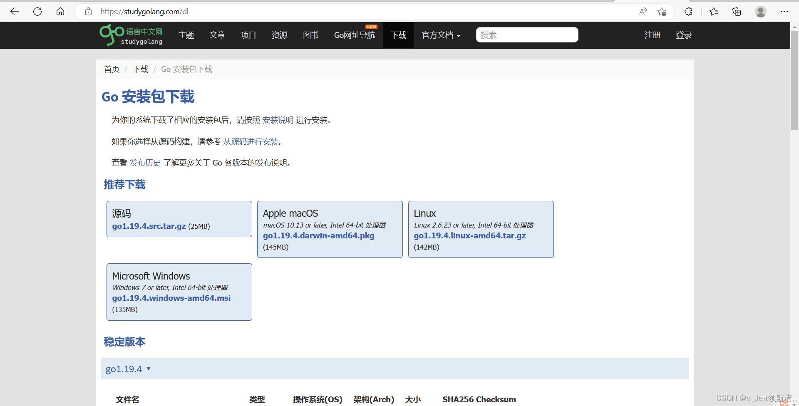Viewport: 799px width, 406px height.
Task: Click the 文件名 column header
Action: point(127,399)
